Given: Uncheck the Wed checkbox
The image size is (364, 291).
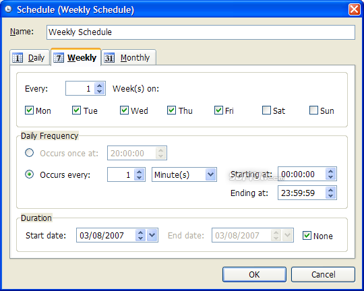Looking at the screenshot, I should coord(124,110).
